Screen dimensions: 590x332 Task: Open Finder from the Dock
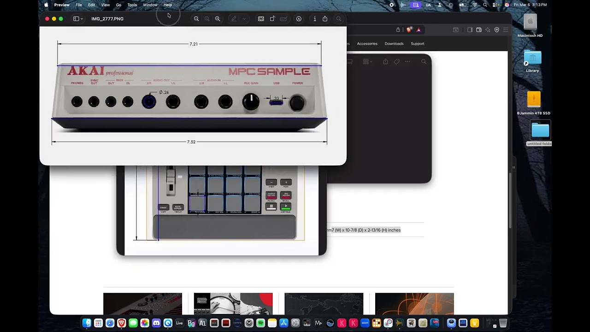pyautogui.click(x=87, y=323)
